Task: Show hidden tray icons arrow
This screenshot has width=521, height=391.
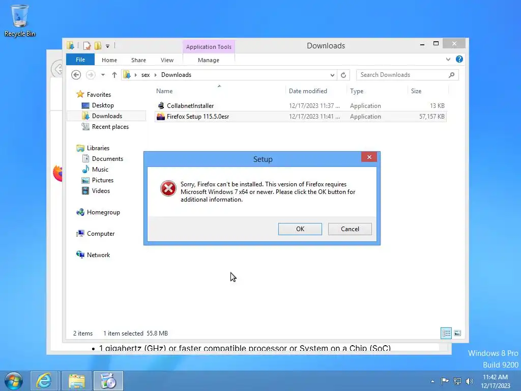Action: 432,381
